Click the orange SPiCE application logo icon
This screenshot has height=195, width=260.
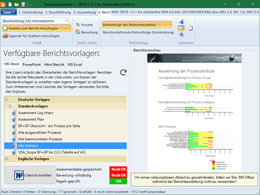click(3, 4)
